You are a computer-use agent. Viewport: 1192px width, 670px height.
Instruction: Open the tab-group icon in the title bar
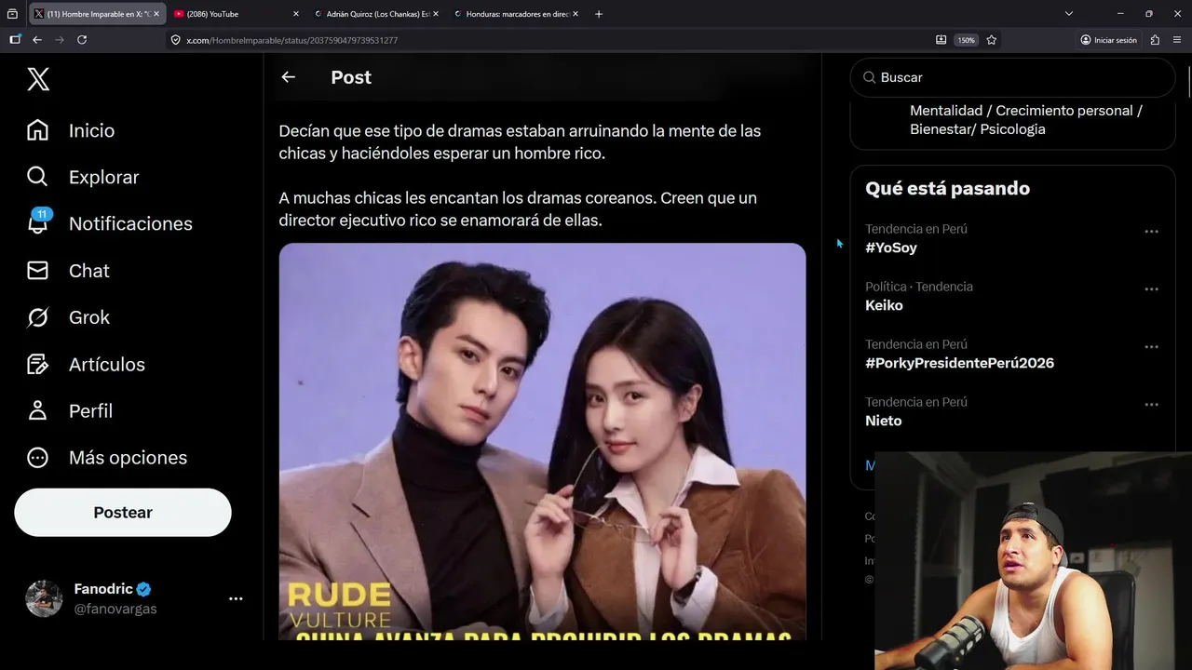(x=12, y=14)
